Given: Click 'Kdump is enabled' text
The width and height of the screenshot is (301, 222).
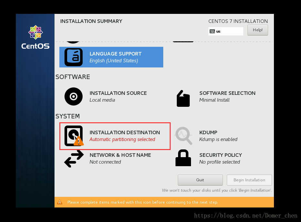Looking at the screenshot, I should pos(218,139).
